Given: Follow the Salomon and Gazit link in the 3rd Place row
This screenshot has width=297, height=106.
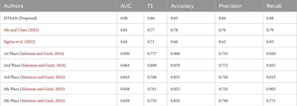Looking at the screenshot, I should click(x=43, y=77).
